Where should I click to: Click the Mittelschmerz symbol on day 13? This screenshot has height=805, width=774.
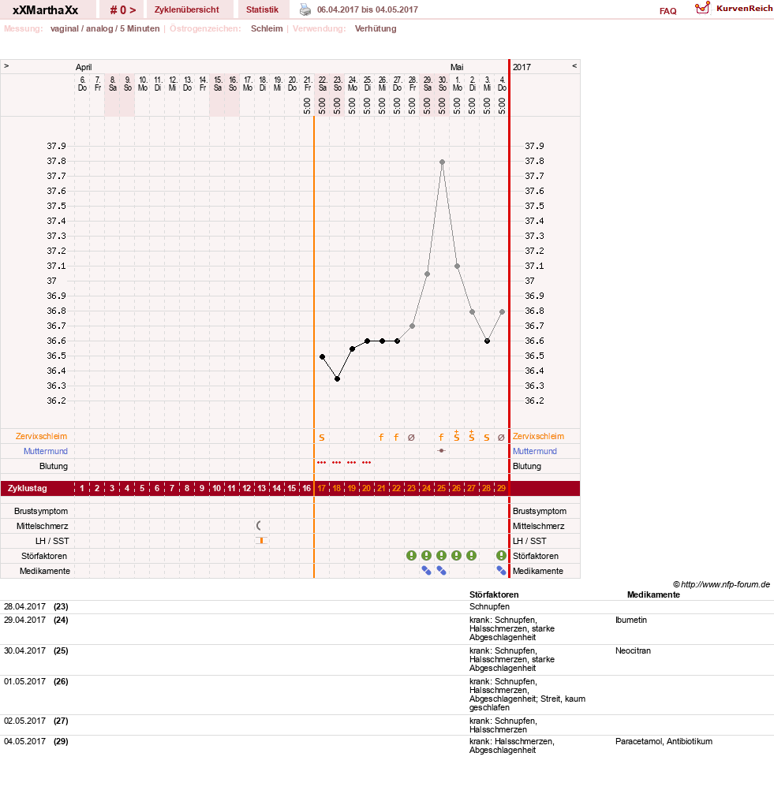259,525
